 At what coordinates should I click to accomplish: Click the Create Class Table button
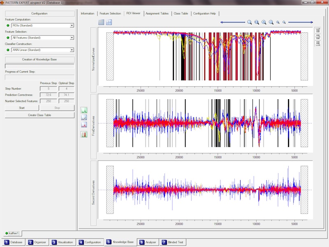pos(39,115)
